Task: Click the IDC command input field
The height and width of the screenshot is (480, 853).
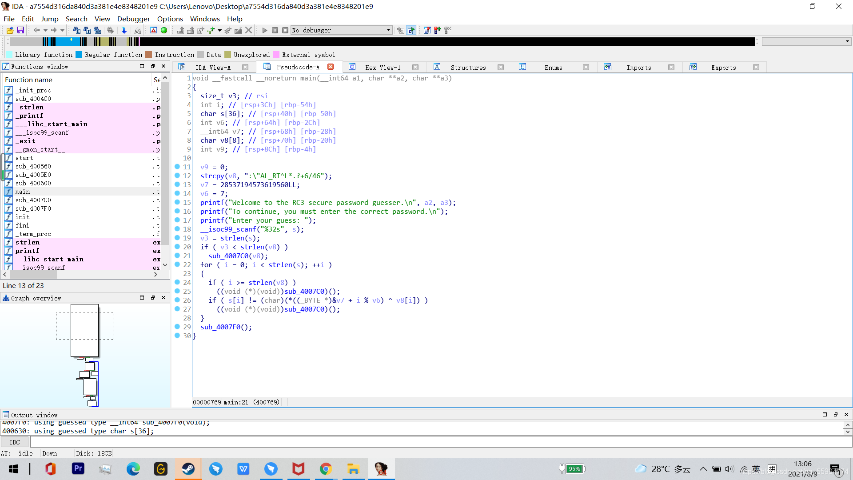Action: click(x=440, y=442)
